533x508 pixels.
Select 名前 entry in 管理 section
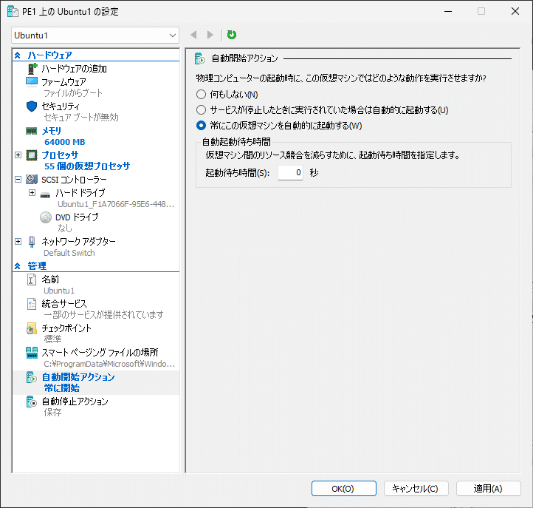pyautogui.click(x=50, y=280)
